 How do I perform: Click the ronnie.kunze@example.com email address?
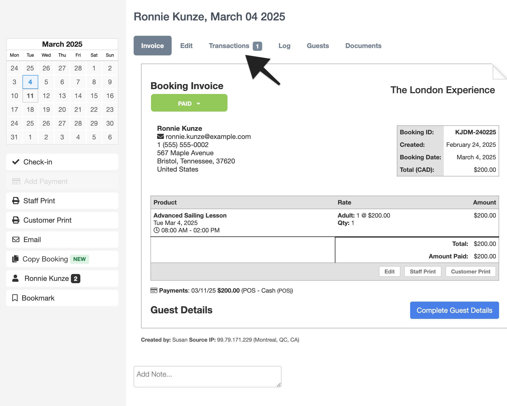point(208,137)
